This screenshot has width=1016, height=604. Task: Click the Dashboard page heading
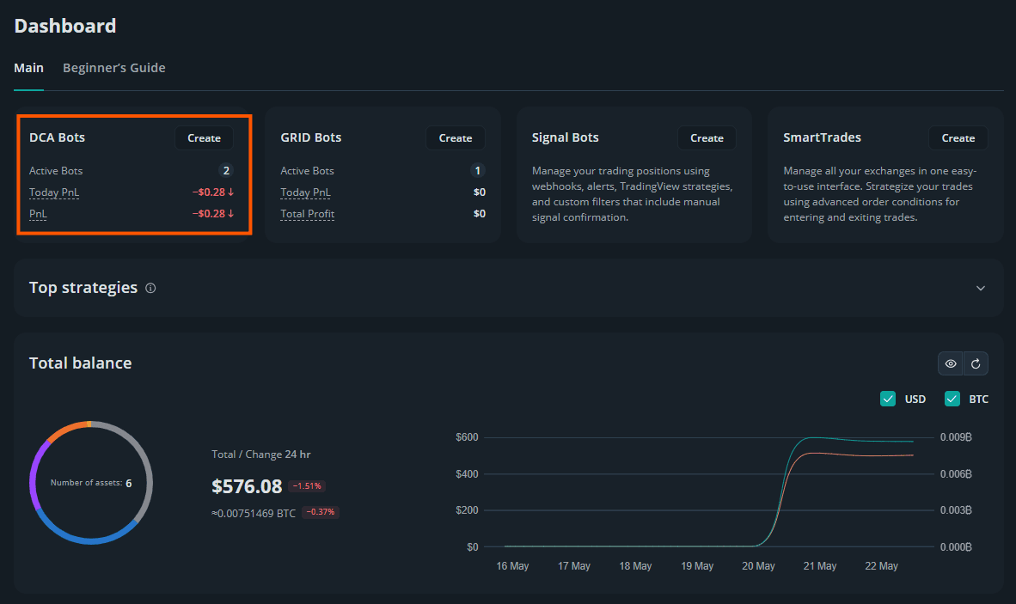(65, 26)
